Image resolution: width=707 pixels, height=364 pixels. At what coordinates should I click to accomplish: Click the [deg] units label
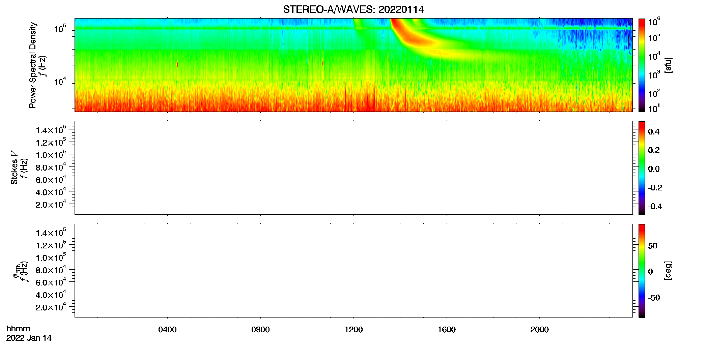click(668, 271)
